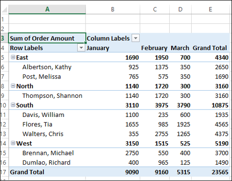
Task: Collapse the North region group
Action: click(13, 86)
